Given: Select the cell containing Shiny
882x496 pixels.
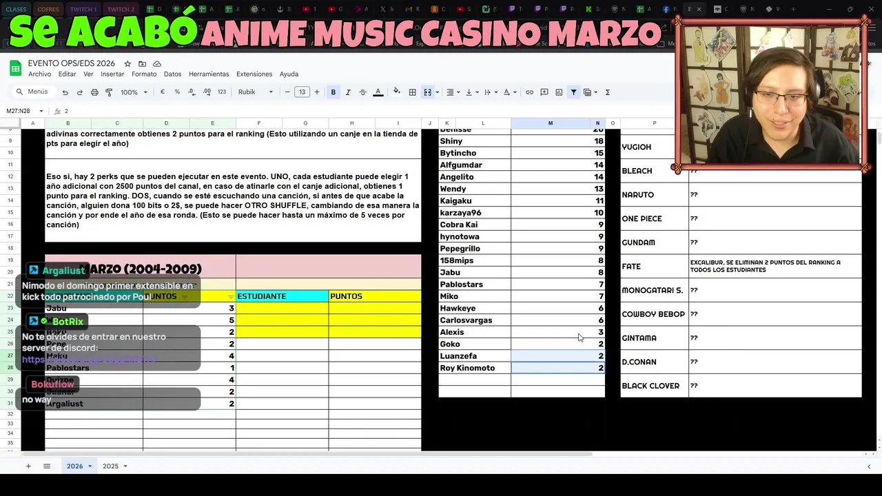Looking at the screenshot, I should coord(475,141).
